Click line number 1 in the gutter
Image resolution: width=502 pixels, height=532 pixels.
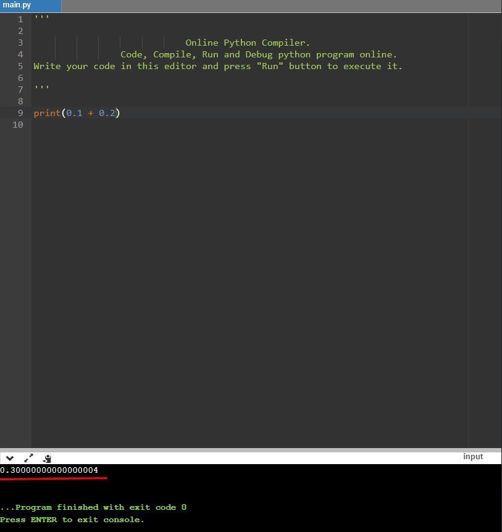(20, 19)
